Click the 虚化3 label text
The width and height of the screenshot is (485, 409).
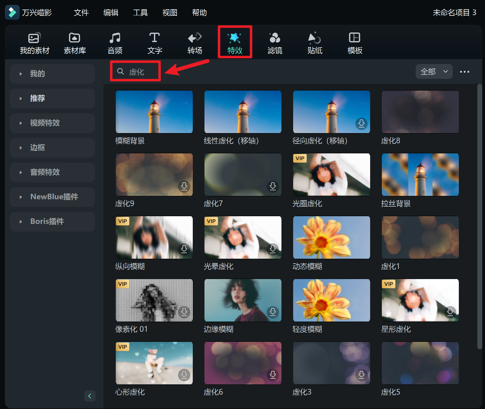click(x=302, y=392)
